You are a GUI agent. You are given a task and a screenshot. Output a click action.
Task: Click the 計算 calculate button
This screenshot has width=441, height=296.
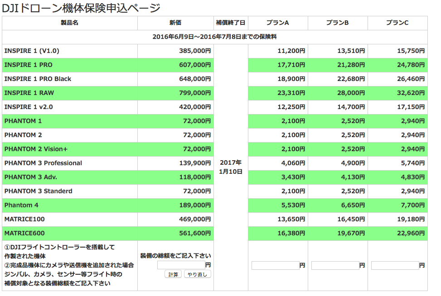(x=173, y=274)
